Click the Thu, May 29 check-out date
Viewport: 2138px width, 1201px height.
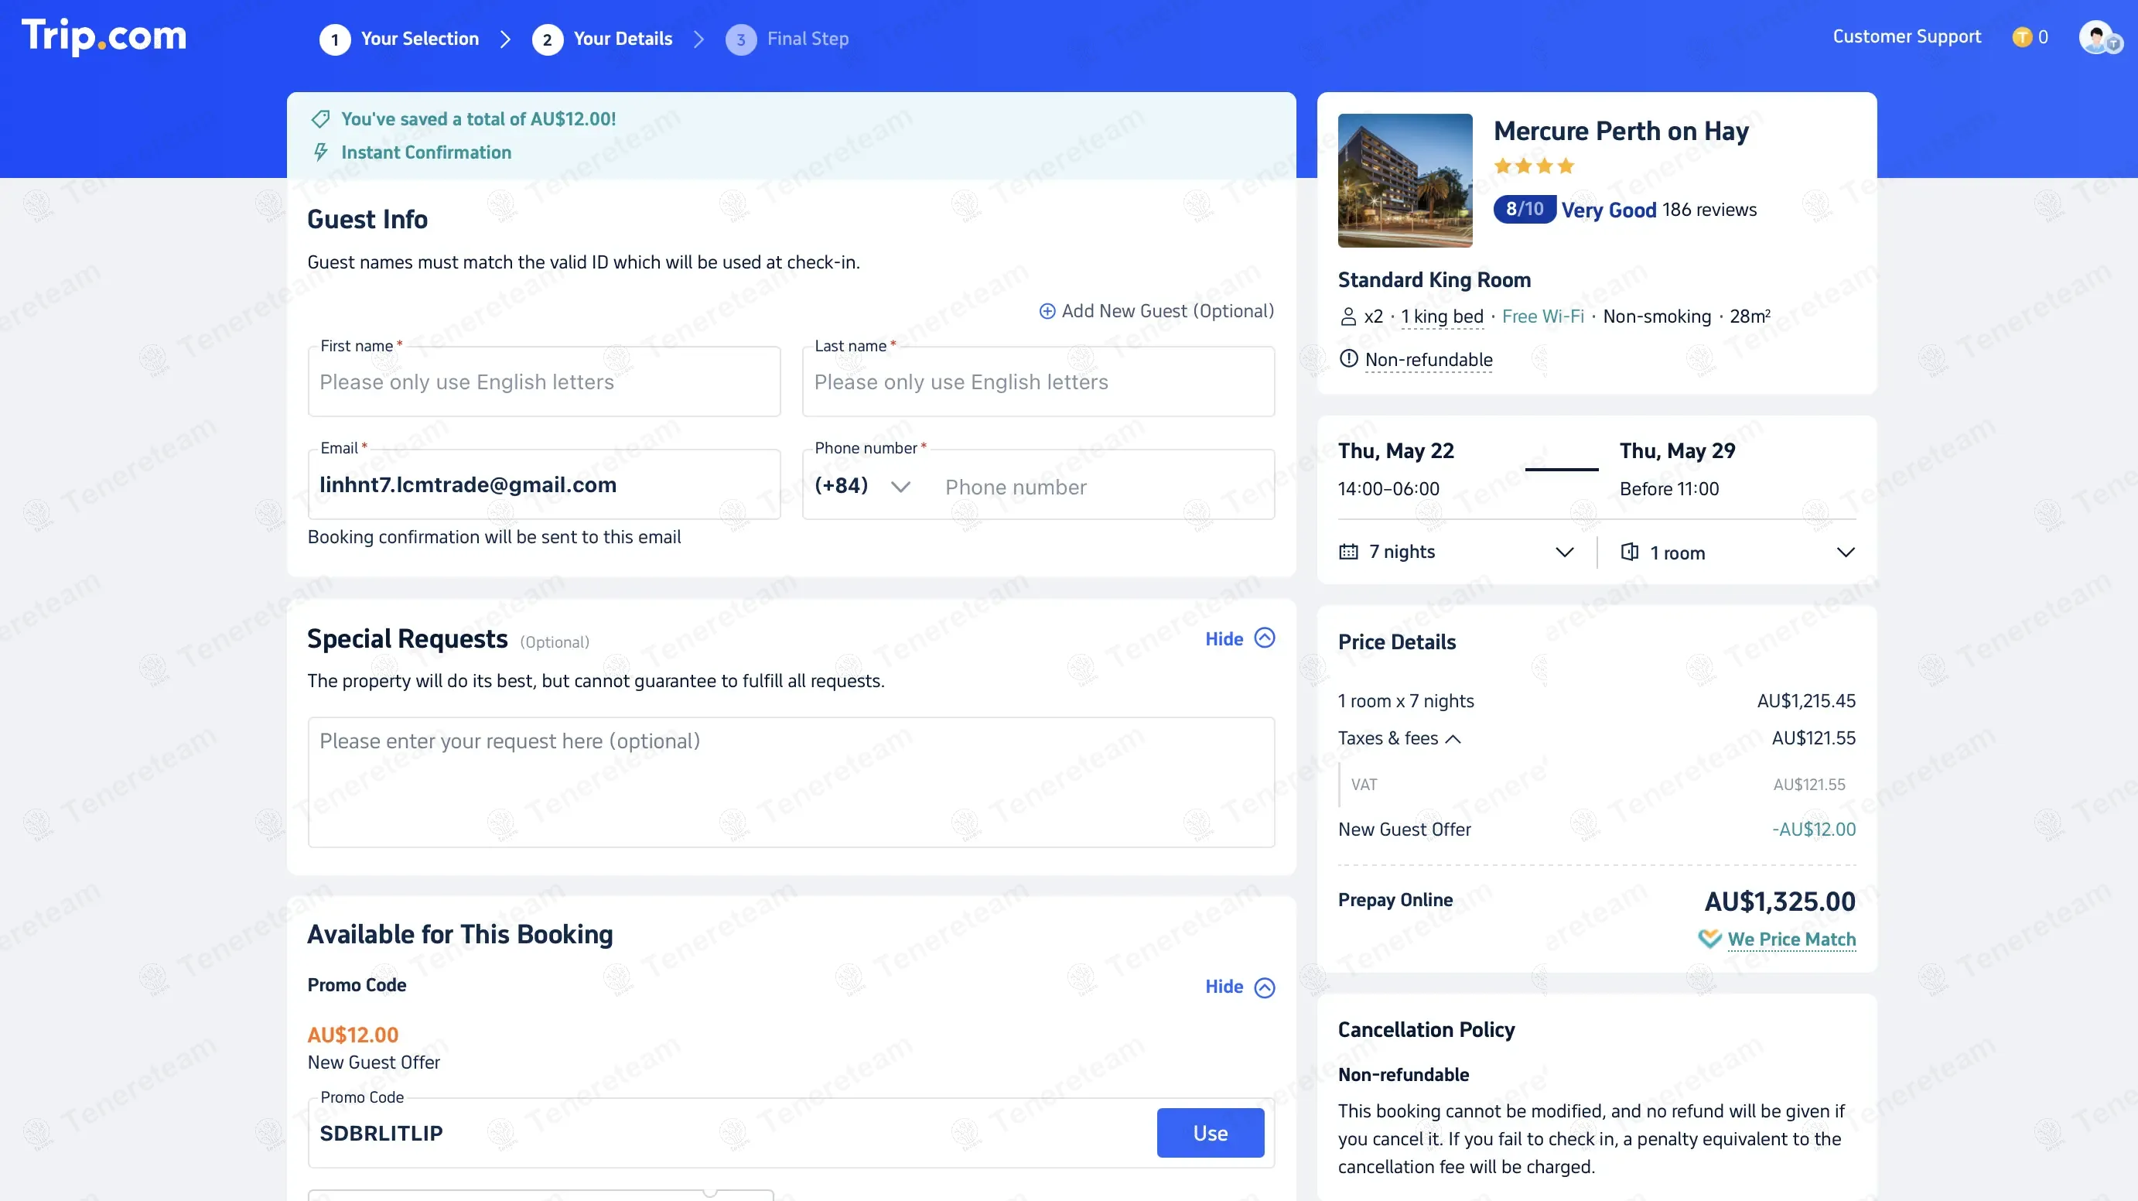click(x=1676, y=451)
